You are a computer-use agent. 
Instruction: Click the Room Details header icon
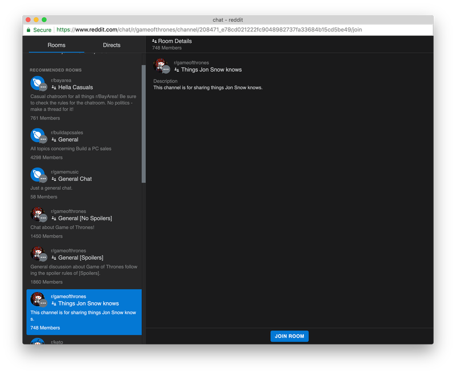click(x=154, y=41)
